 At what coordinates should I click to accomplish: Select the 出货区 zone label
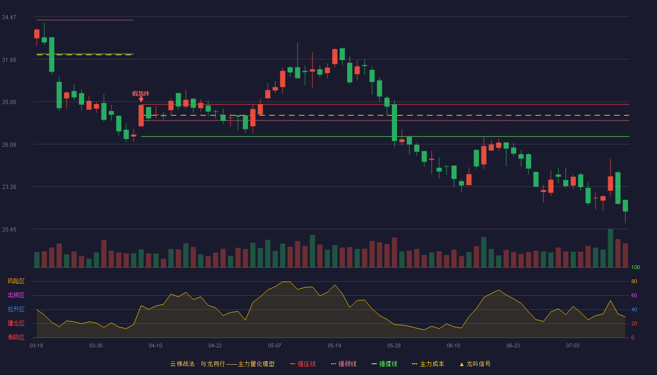tap(16, 295)
